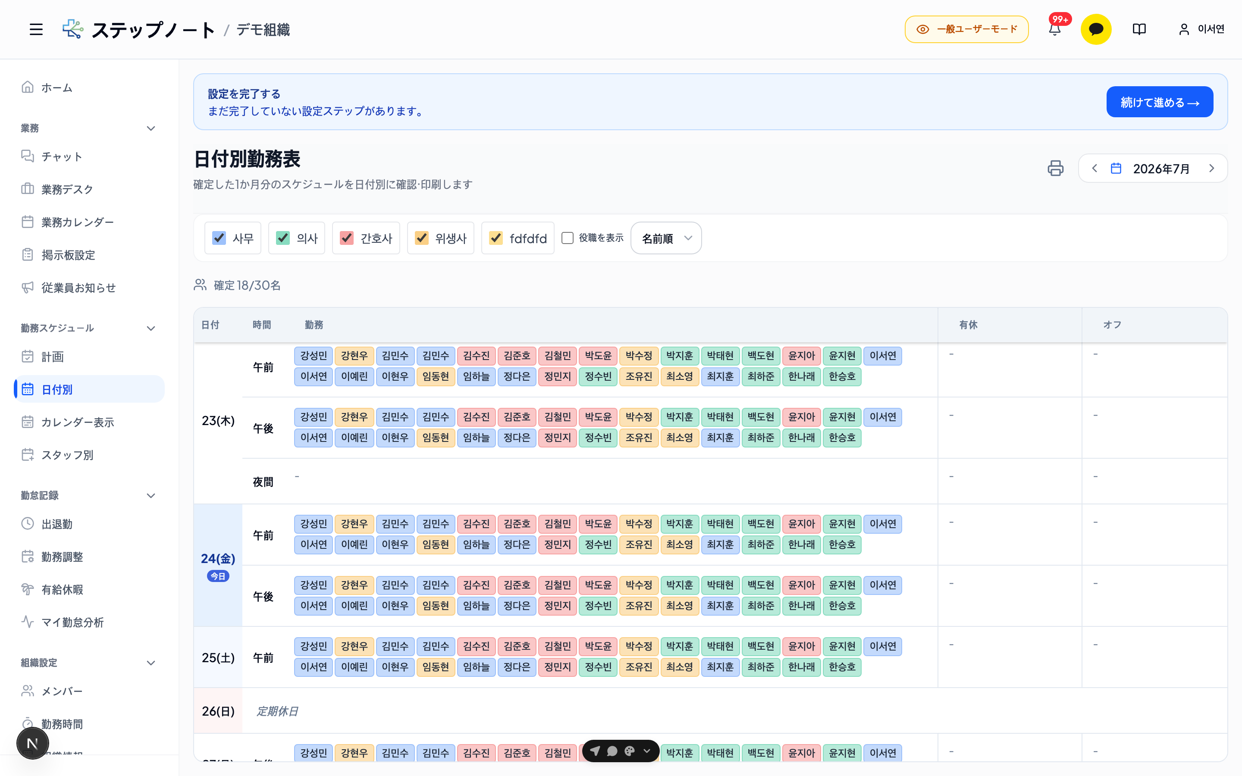
Task: Open 計画 schedule page
Action: pos(89,357)
